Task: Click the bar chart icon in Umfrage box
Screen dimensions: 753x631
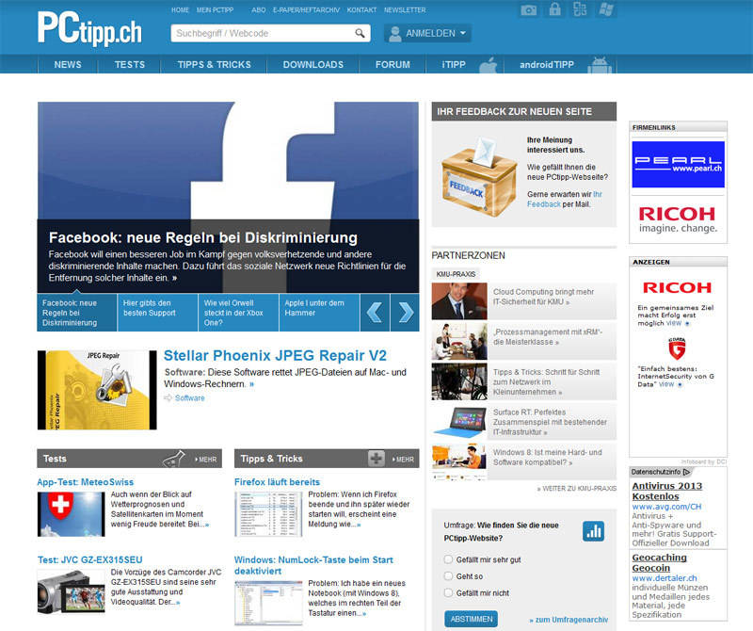Action: point(593,531)
